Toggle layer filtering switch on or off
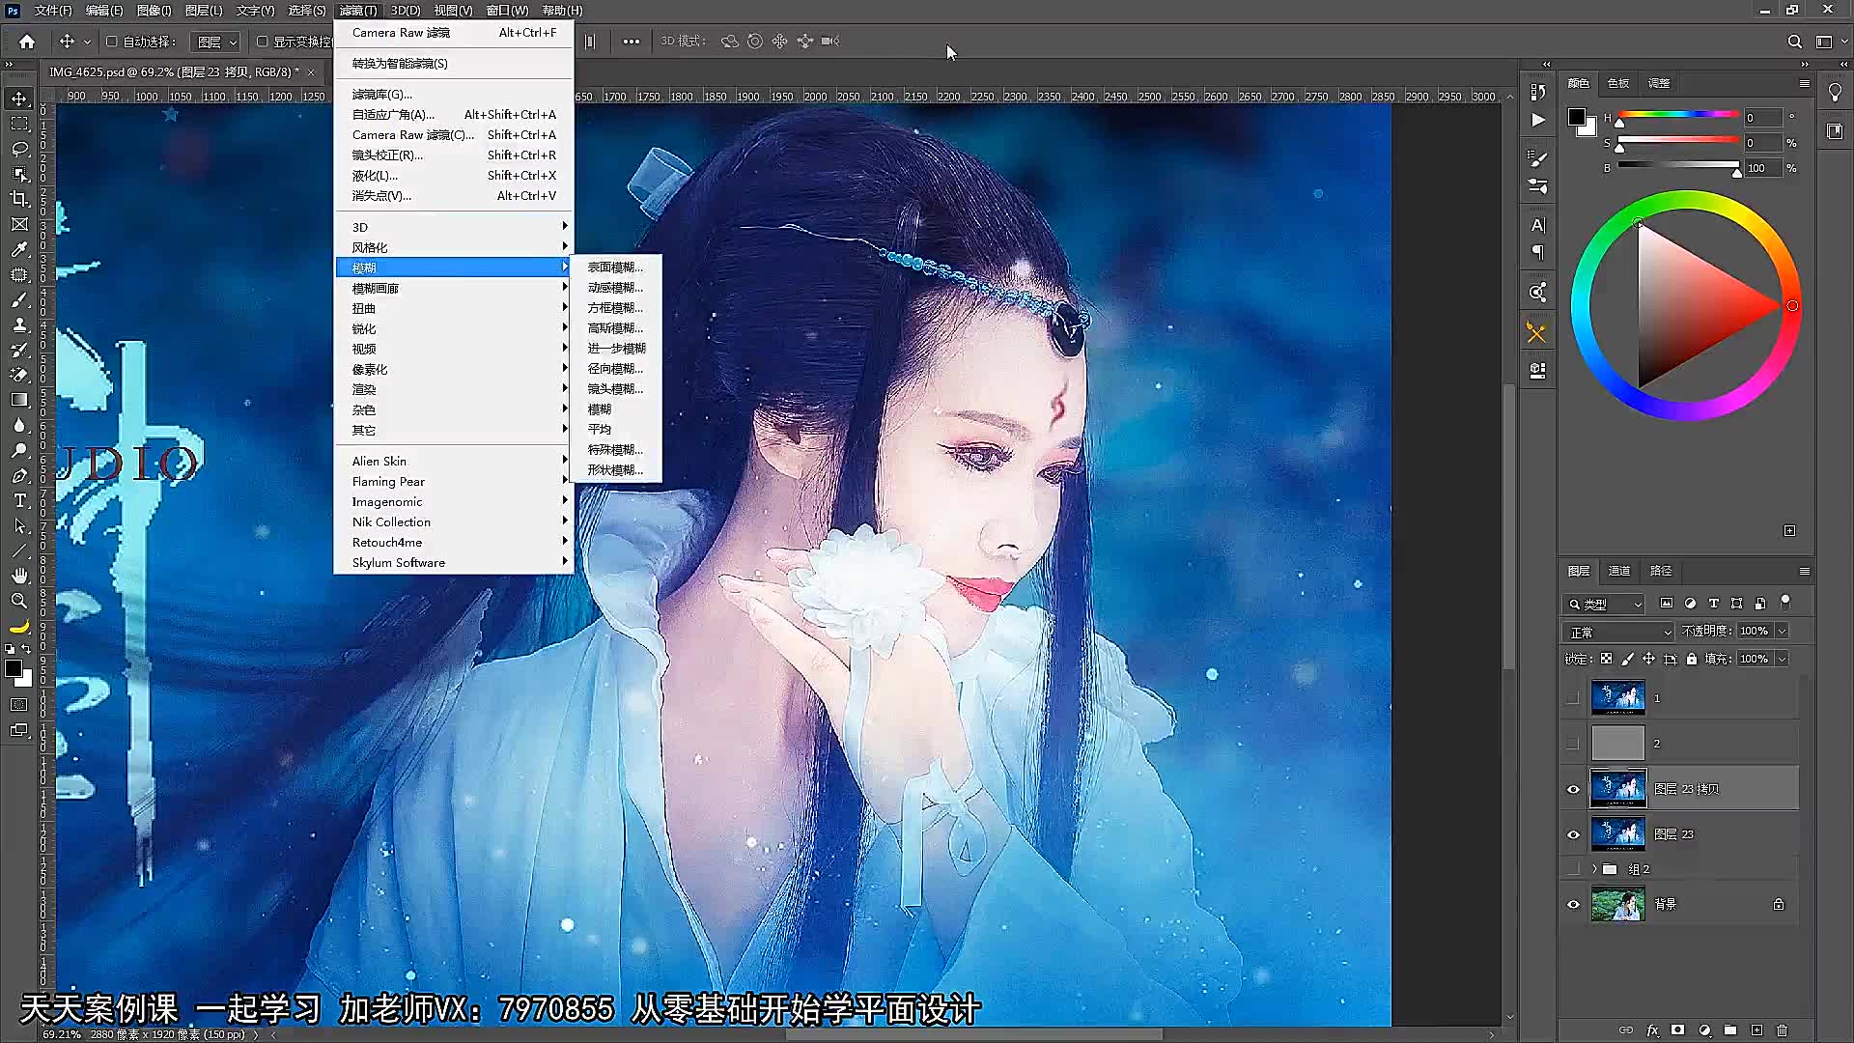 1785,603
